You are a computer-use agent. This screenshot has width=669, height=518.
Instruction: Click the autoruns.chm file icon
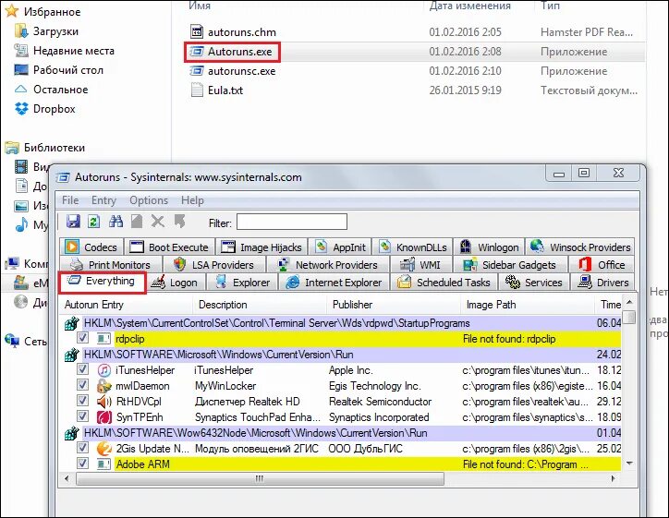[x=196, y=31]
